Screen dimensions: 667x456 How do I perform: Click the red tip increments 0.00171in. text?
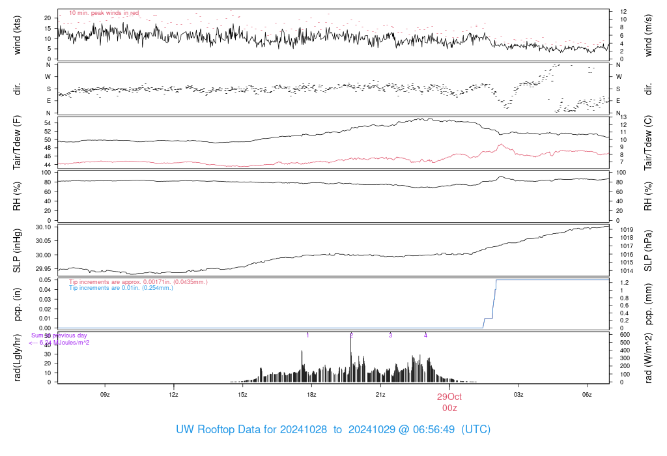point(138,282)
